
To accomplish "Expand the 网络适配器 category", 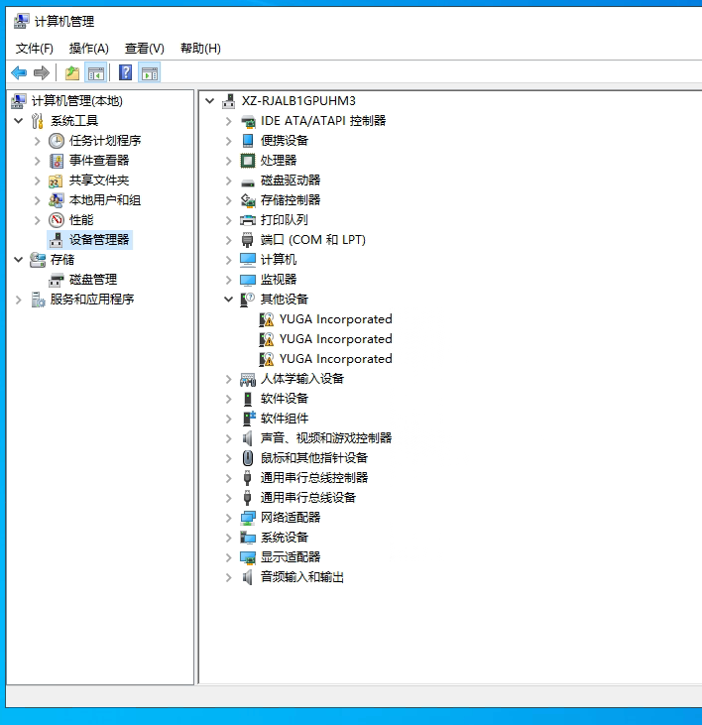I will click(x=229, y=518).
